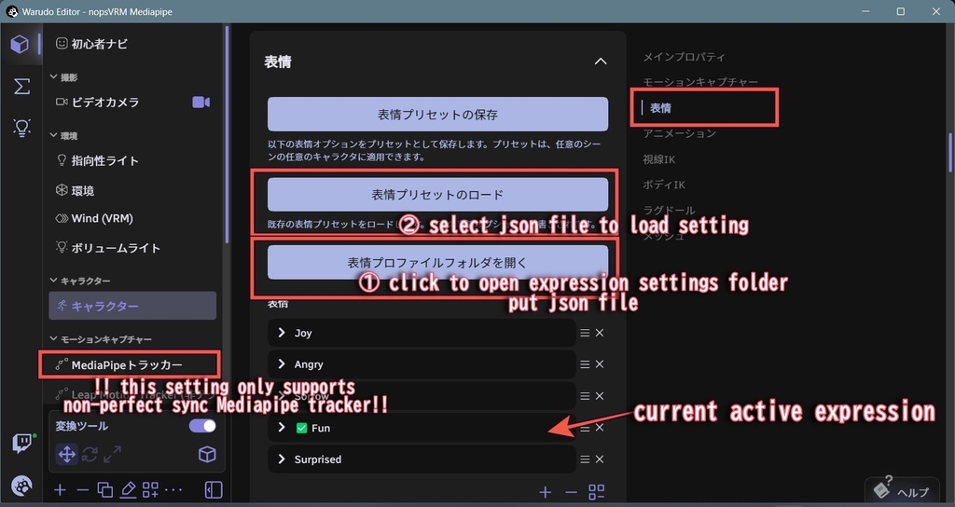This screenshot has width=955, height=507.
Task: Collapse the 表情 section chevron
Action: point(601,62)
